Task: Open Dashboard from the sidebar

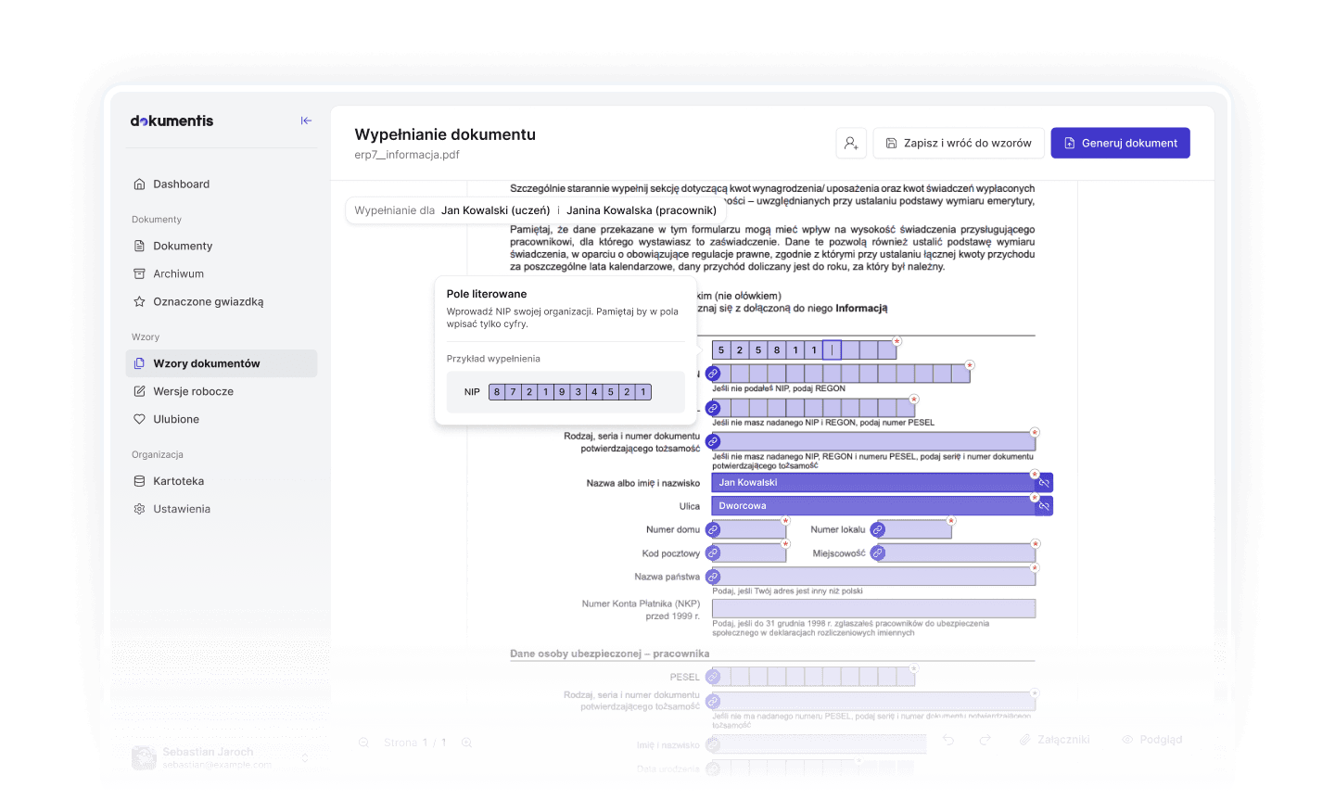Action: click(181, 184)
